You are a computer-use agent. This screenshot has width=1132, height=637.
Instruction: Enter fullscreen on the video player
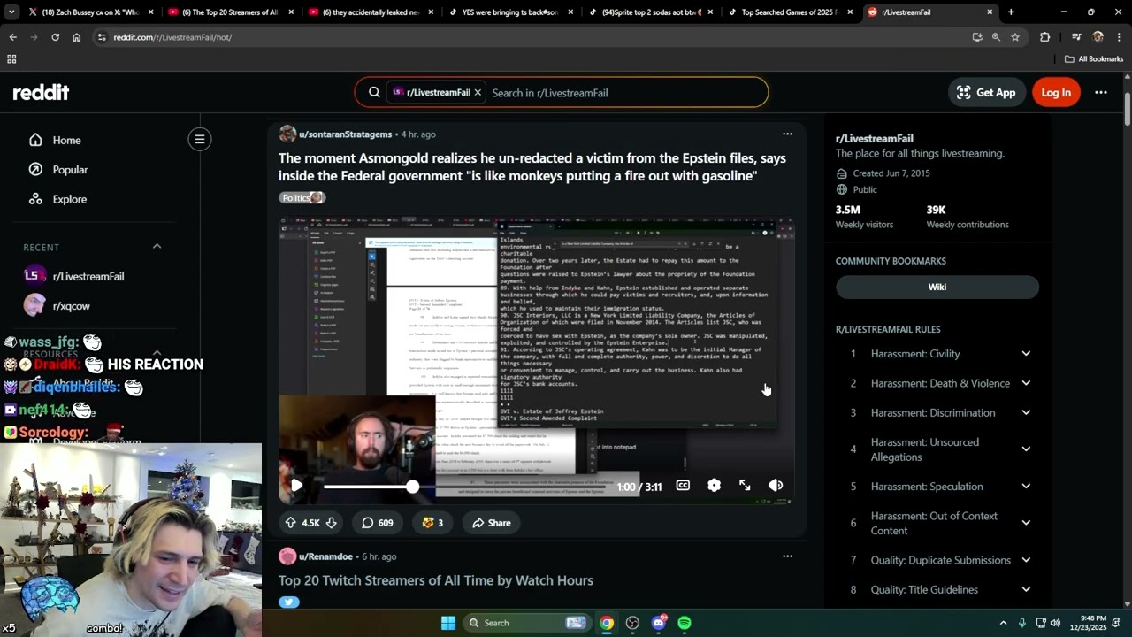click(x=745, y=485)
